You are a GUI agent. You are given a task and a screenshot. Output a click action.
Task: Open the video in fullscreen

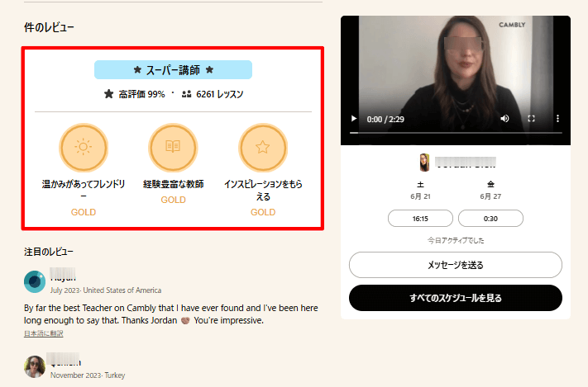pos(532,119)
